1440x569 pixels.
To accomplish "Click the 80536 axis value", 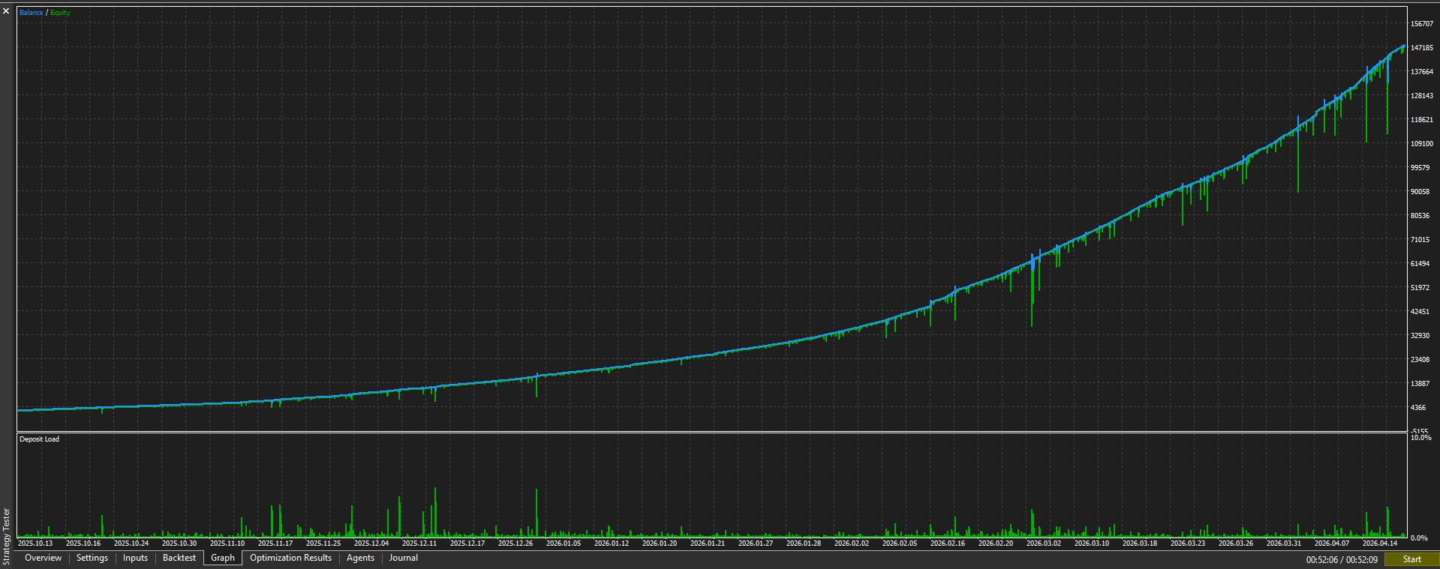I will (x=1420, y=216).
